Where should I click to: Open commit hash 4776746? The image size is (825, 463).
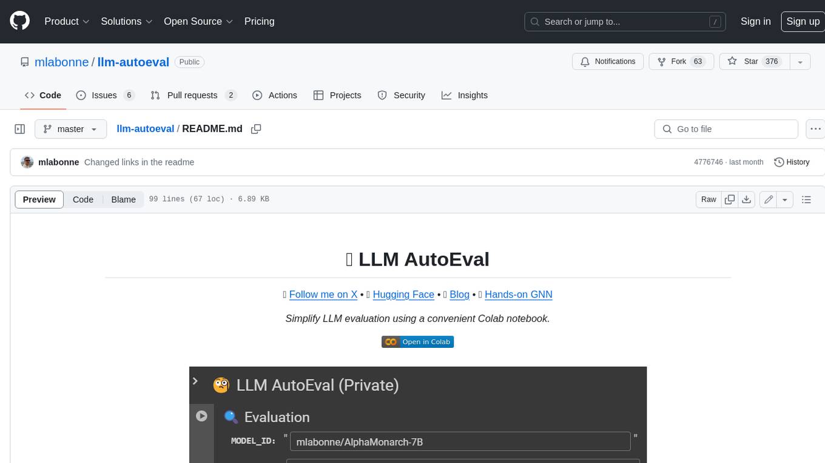tap(709, 162)
